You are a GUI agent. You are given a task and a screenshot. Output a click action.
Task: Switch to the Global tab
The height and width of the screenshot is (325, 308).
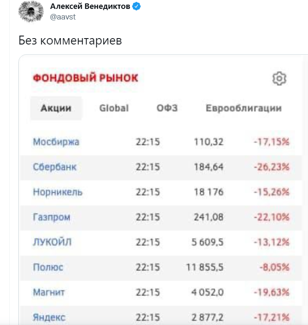tap(114, 108)
